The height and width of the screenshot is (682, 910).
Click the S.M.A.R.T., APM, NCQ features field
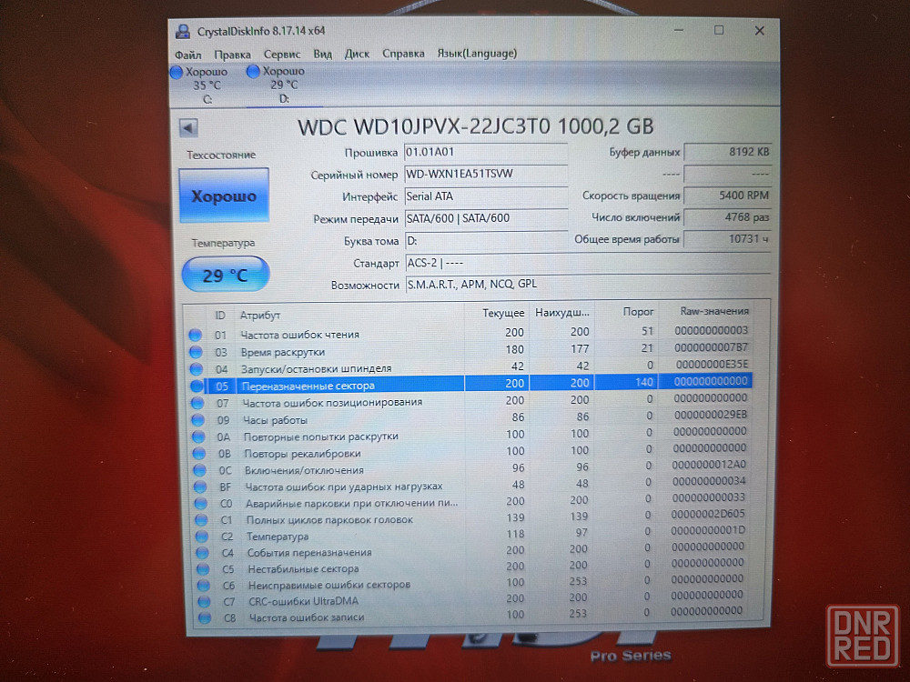(588, 284)
